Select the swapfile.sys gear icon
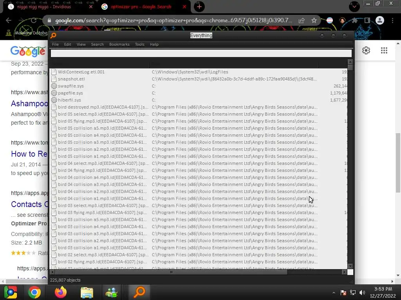This screenshot has width=401, height=300. coord(54,86)
